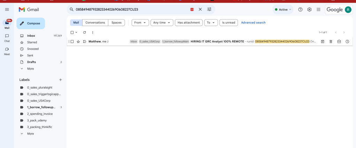Click the Older page arrow

click(344, 32)
